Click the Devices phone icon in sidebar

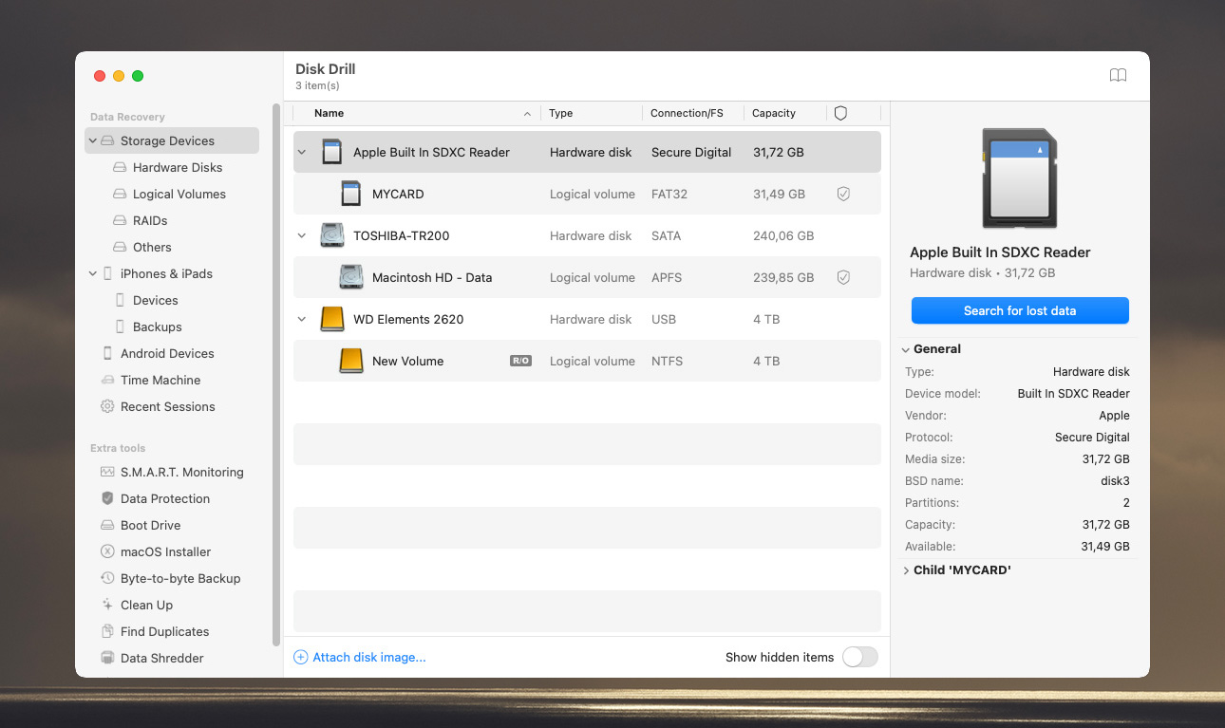[120, 300]
